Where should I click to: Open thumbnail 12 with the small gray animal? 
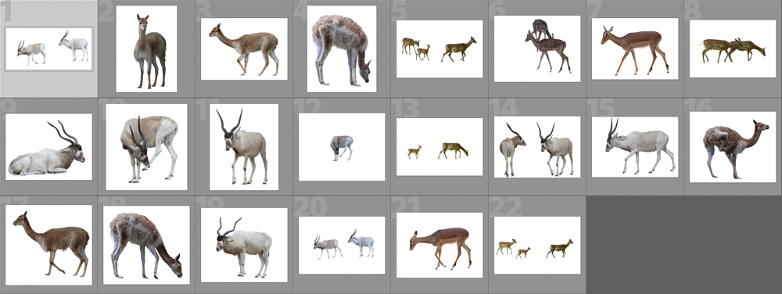342,147
